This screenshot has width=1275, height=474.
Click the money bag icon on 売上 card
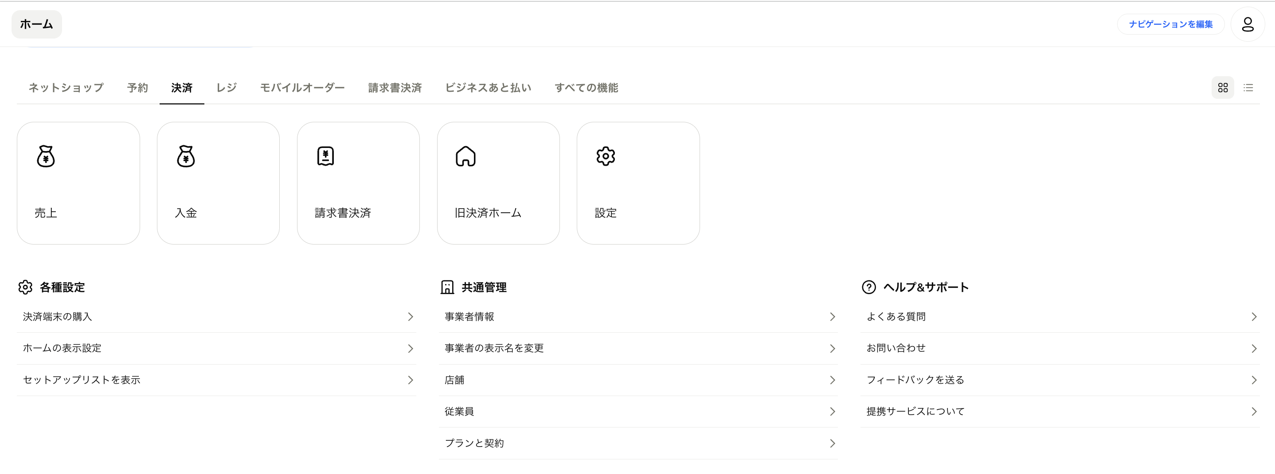46,156
